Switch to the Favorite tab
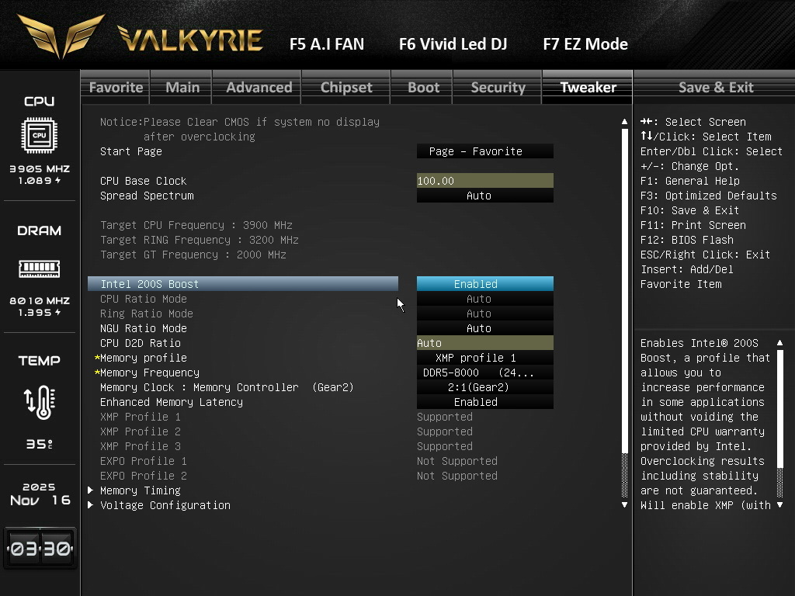Screen dimensions: 795x596 (116, 87)
